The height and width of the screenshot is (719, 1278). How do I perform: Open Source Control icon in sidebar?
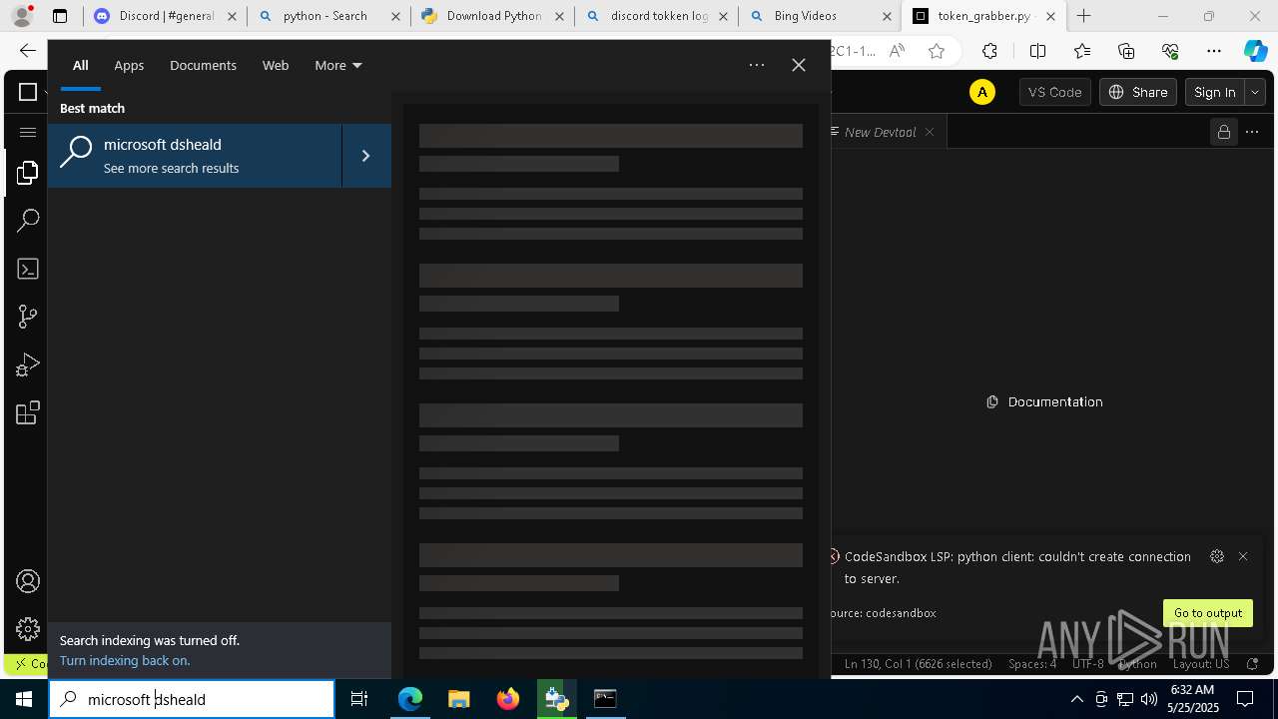(x=27, y=317)
